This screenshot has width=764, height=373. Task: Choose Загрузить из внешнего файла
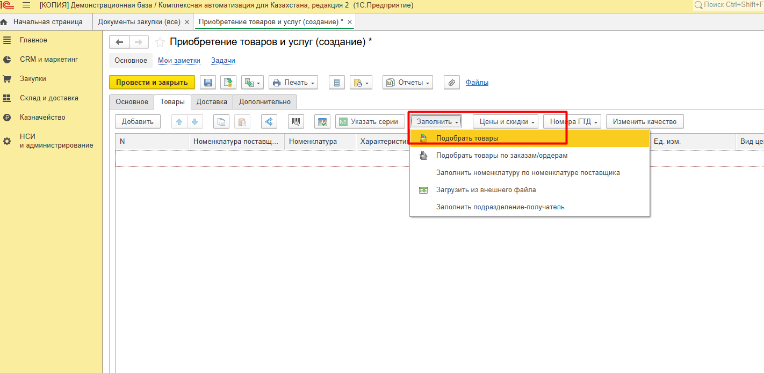click(486, 190)
